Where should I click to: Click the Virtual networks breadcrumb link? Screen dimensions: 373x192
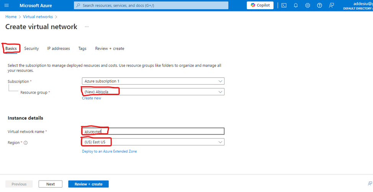(x=38, y=17)
